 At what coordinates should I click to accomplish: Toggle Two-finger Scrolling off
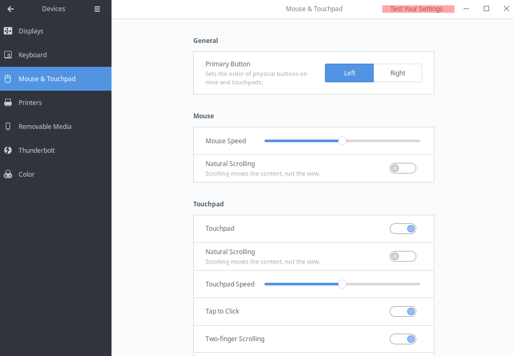[x=402, y=339]
